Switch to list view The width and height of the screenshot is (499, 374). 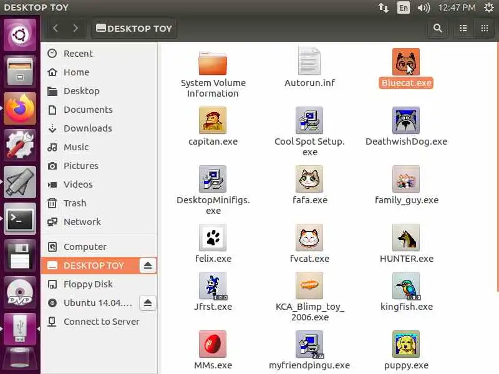(463, 28)
